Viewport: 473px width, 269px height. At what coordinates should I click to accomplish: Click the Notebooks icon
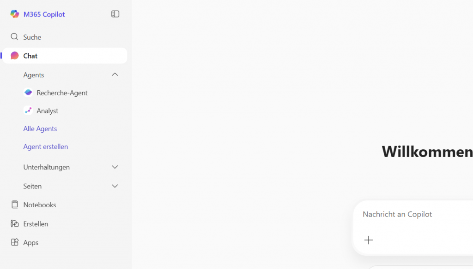(15, 205)
